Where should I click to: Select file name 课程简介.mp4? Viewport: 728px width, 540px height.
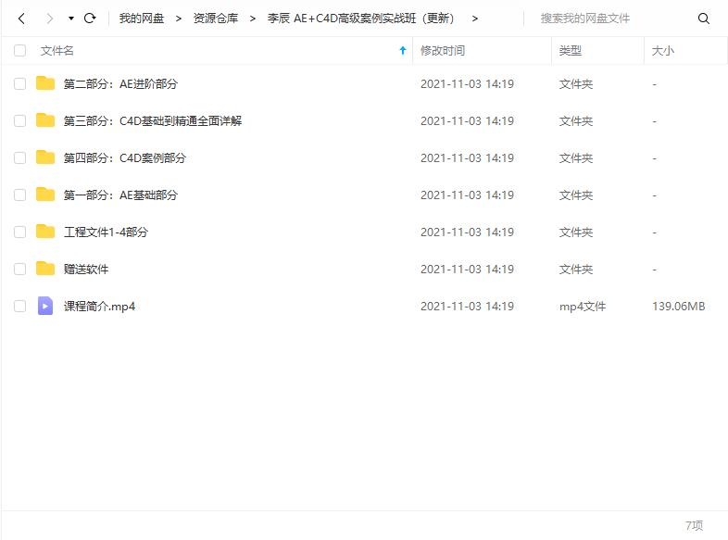pos(99,307)
